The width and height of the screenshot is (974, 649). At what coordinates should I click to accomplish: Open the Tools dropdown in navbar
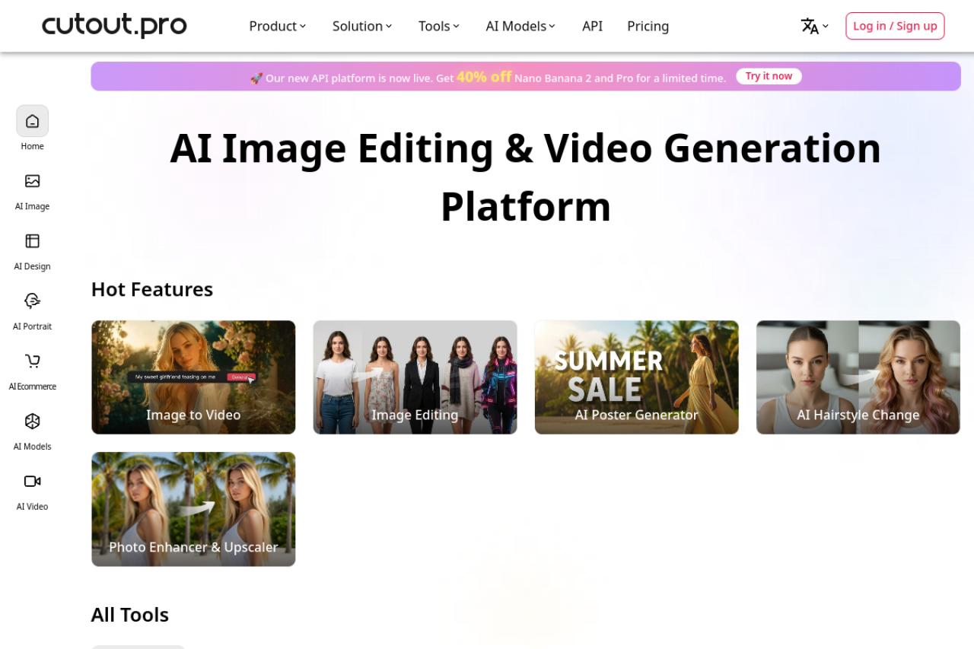439,27
